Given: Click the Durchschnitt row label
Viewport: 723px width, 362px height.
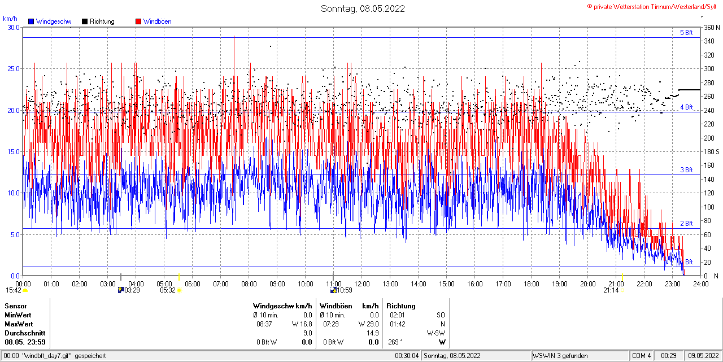Looking at the screenshot, I should pos(24,333).
